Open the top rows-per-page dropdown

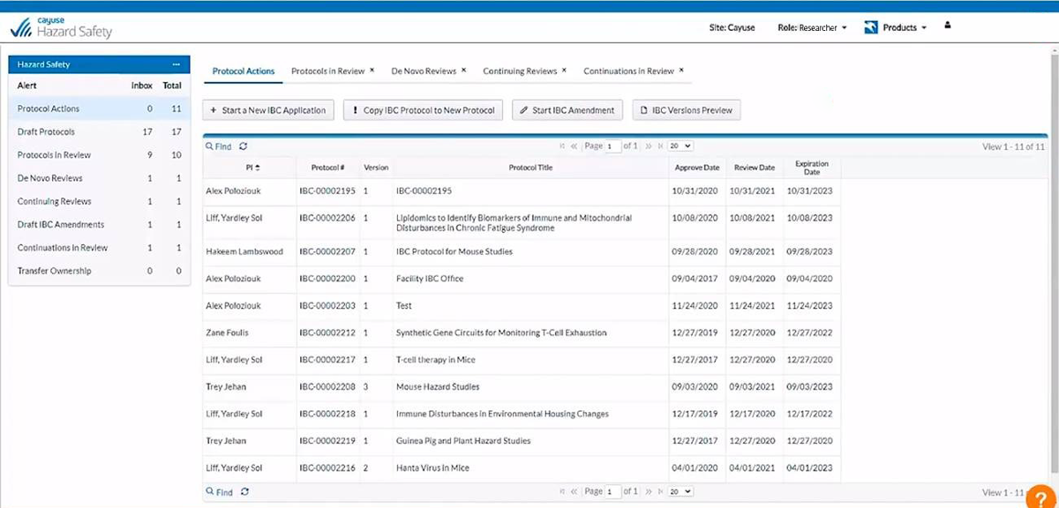tap(680, 146)
